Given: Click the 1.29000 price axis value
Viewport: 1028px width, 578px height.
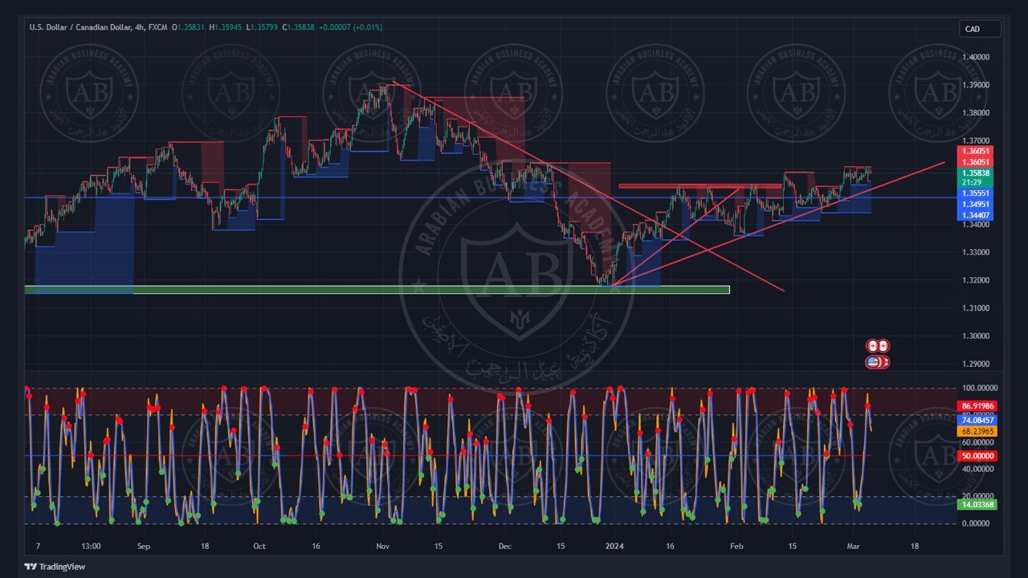Looking at the screenshot, I should tap(977, 364).
